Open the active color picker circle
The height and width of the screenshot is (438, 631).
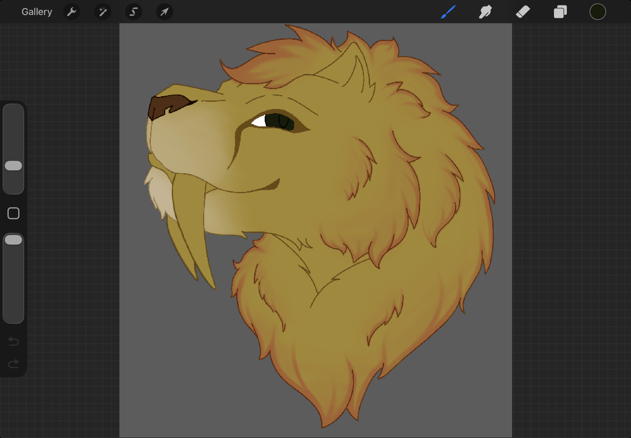(x=598, y=12)
